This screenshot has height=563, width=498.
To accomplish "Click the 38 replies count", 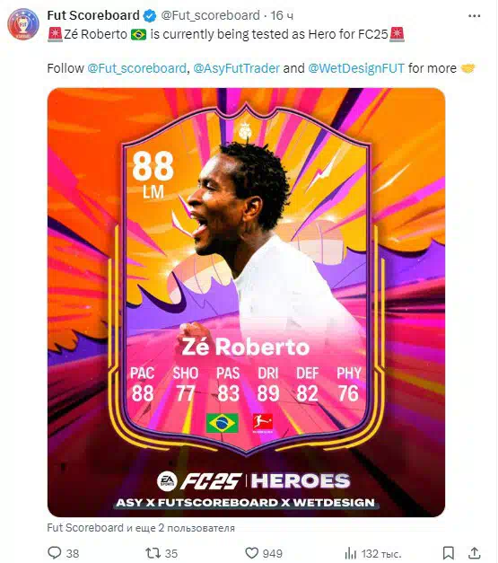I will pyautogui.click(x=72, y=553).
